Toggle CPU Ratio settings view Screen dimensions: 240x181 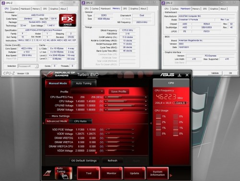point(80,121)
